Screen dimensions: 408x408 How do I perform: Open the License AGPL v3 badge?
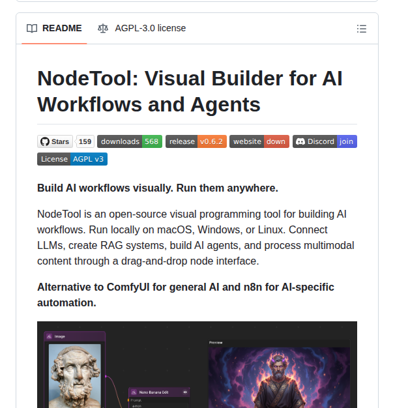(x=72, y=159)
